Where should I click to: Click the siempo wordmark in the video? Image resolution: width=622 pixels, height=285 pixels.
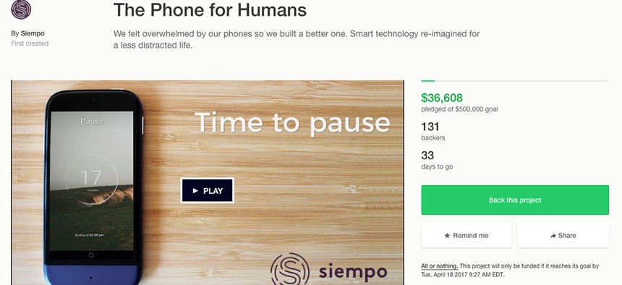coord(353,272)
